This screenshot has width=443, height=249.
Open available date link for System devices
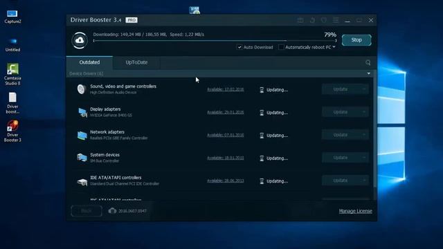tap(225, 158)
